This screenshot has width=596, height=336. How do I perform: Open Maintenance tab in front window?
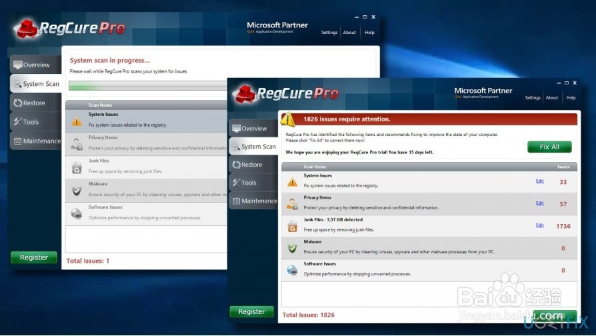tap(253, 201)
